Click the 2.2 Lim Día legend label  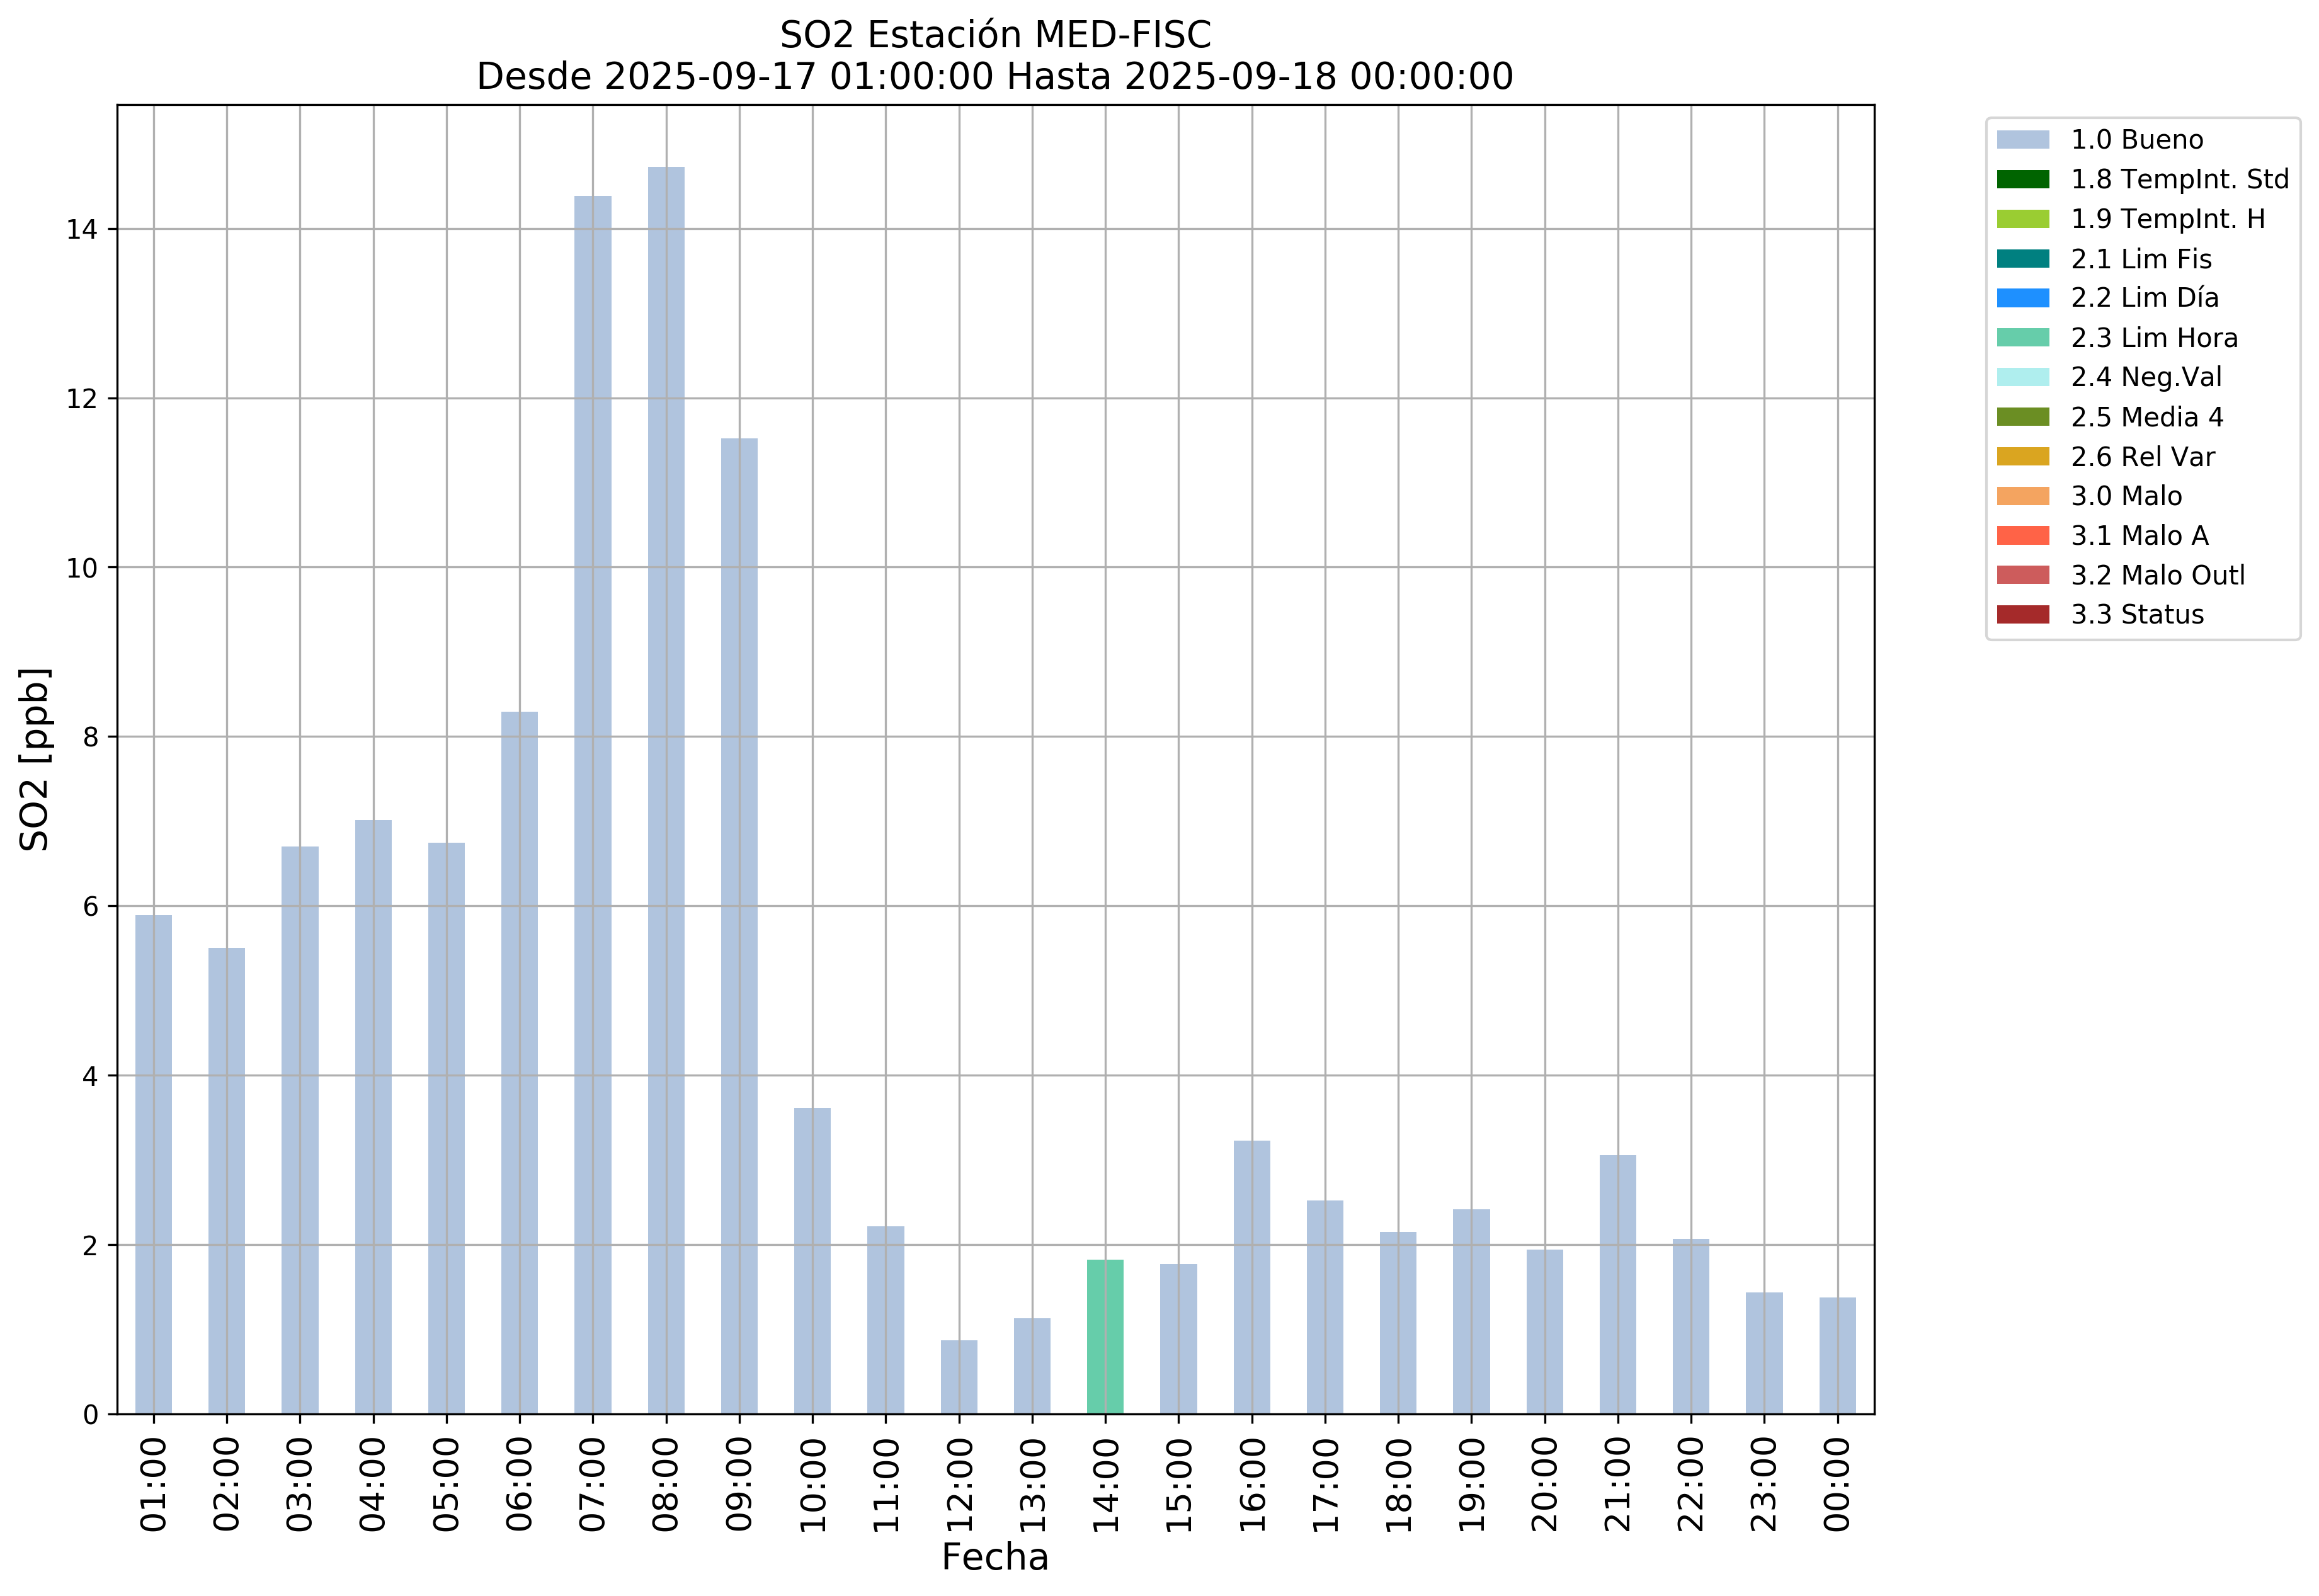coord(2144,298)
